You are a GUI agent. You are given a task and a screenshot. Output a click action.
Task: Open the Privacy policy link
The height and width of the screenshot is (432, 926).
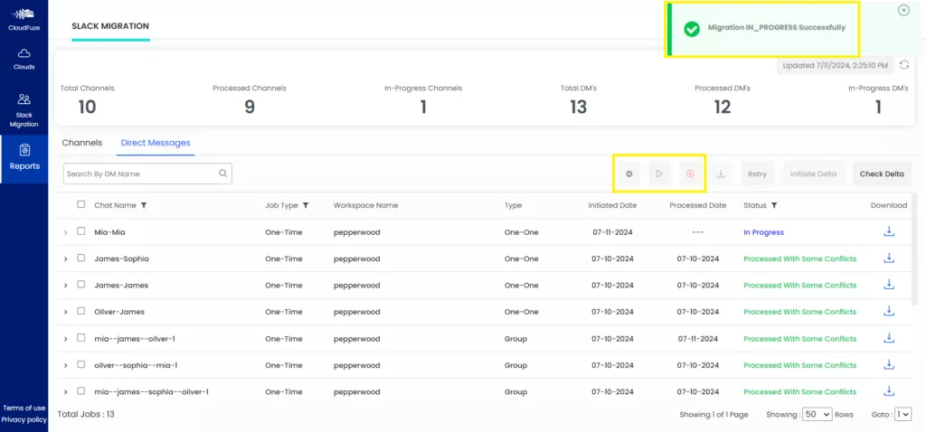(x=24, y=419)
